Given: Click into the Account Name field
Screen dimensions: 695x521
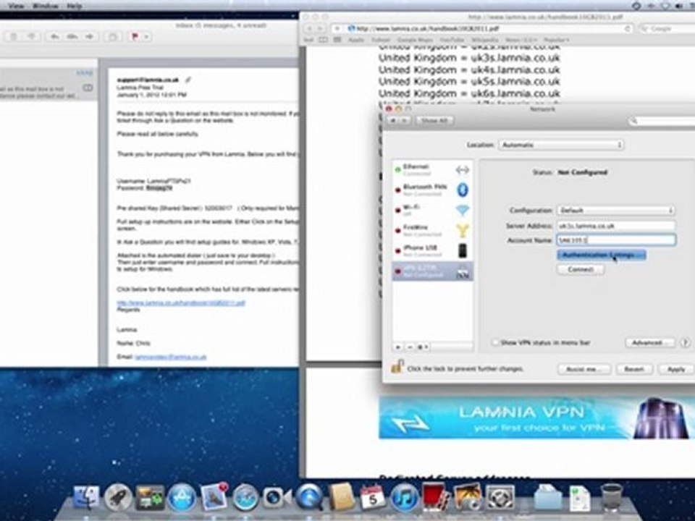Looking at the screenshot, I should [616, 240].
